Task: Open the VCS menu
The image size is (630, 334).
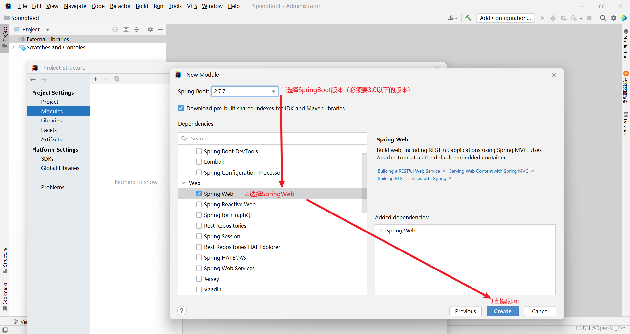Action: click(x=192, y=6)
